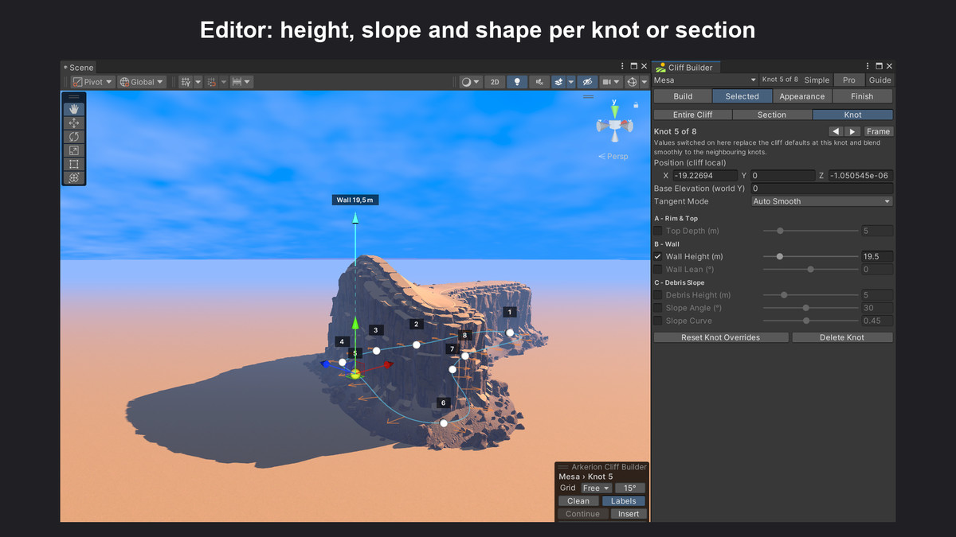Enable Wall Lean override checkbox
Screen dimensions: 956x537
(x=658, y=269)
